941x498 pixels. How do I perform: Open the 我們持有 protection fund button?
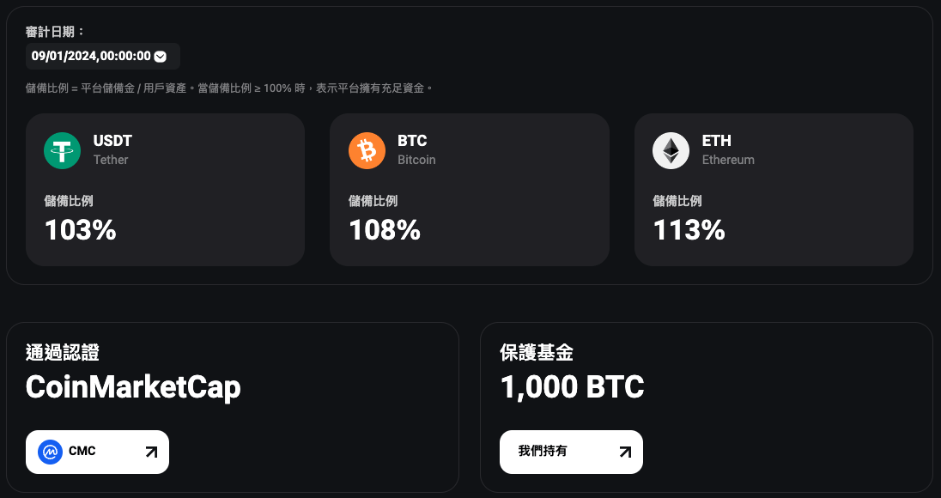(x=571, y=452)
